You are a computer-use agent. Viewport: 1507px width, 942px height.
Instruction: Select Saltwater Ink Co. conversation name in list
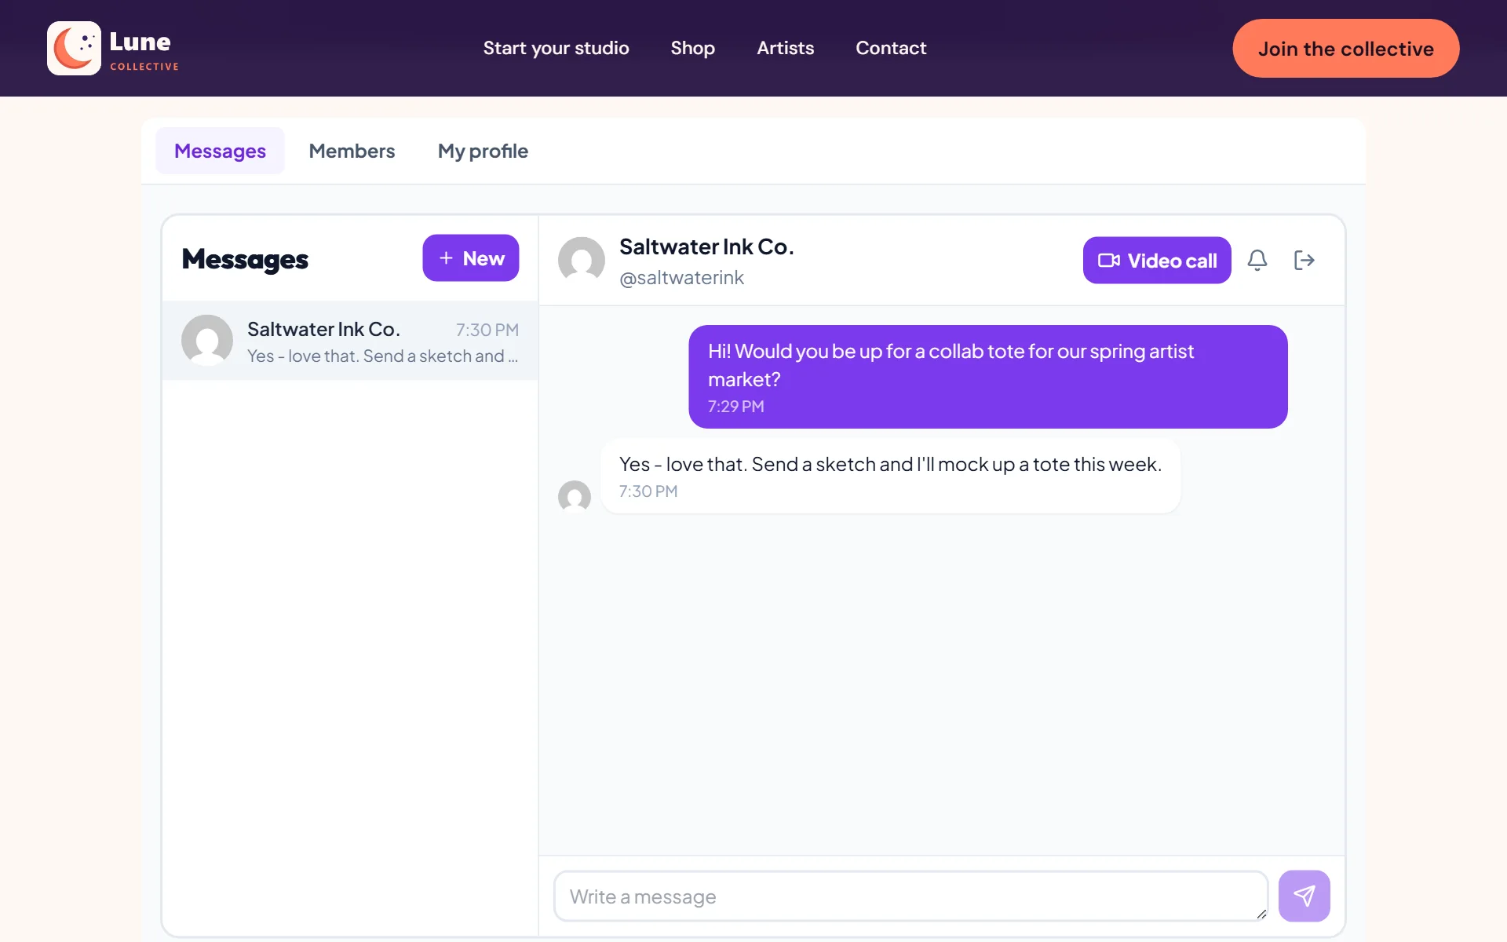tap(323, 329)
